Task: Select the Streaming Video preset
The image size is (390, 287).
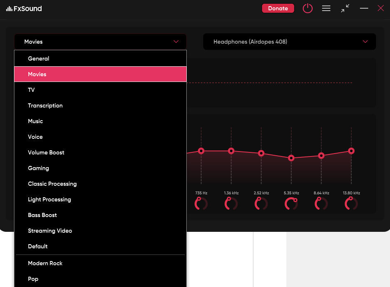Action: (x=100, y=231)
